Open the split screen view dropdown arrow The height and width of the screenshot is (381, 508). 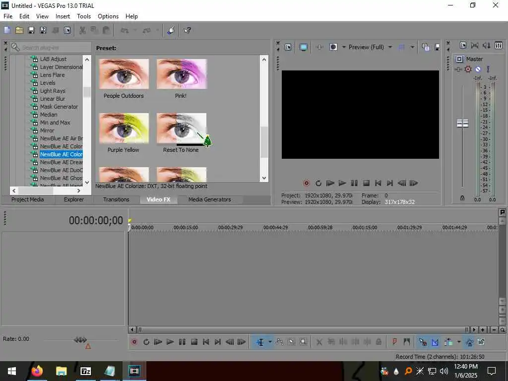pos(343,47)
